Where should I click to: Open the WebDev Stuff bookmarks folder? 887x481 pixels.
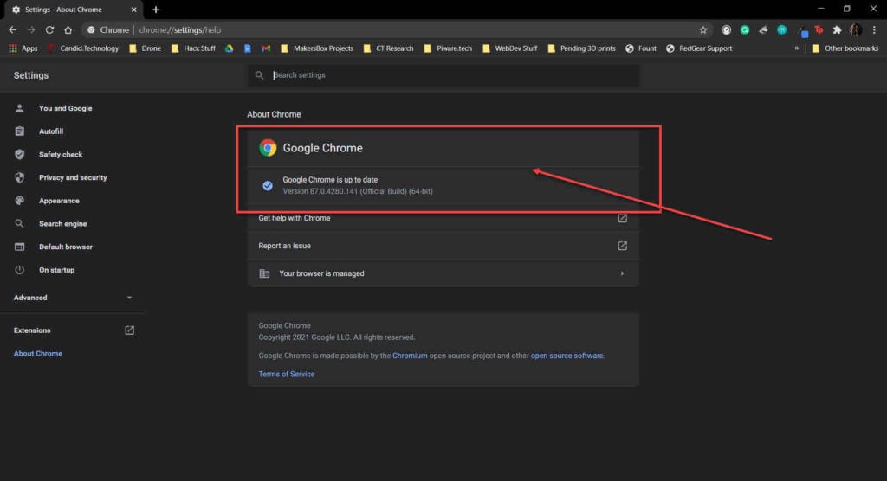[x=509, y=48]
